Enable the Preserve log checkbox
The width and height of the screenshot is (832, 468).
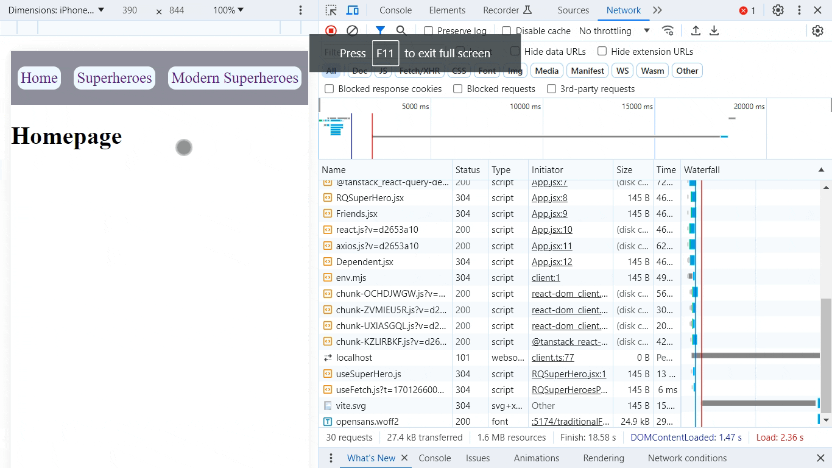pyautogui.click(x=429, y=31)
